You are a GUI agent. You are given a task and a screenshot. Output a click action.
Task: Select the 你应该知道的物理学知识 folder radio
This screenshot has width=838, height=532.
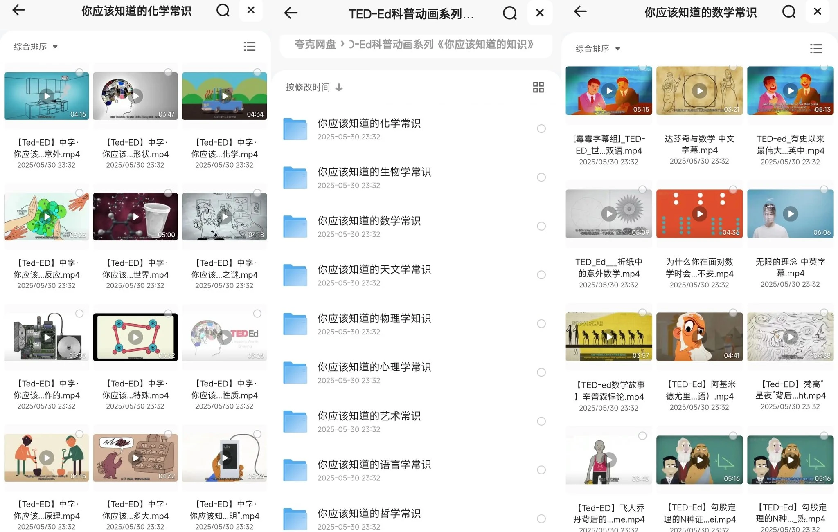pos(541,324)
